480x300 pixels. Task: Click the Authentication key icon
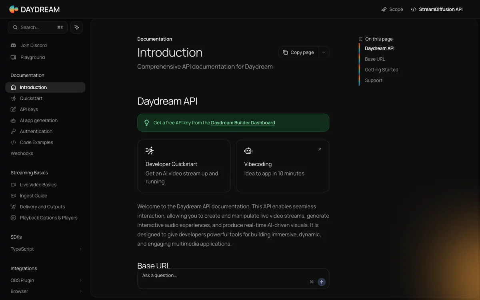pos(13,131)
